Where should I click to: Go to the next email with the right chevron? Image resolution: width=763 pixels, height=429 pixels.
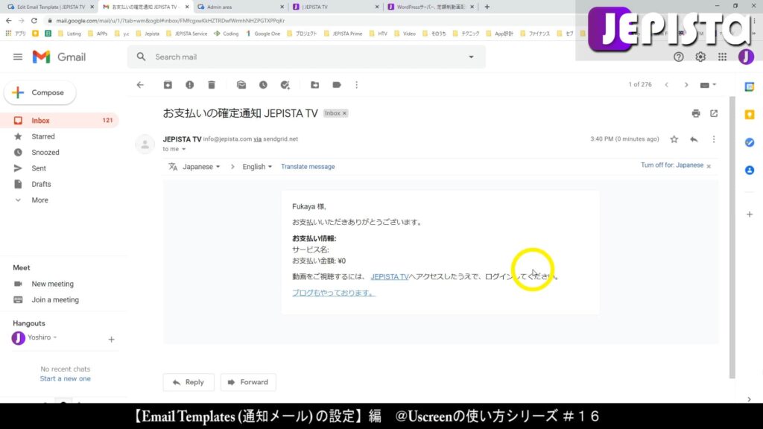pyautogui.click(x=686, y=85)
